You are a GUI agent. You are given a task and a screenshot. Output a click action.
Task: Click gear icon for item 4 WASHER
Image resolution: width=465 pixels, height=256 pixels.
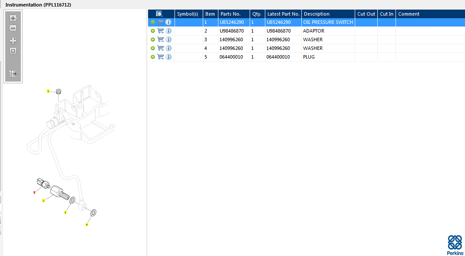pos(153,48)
